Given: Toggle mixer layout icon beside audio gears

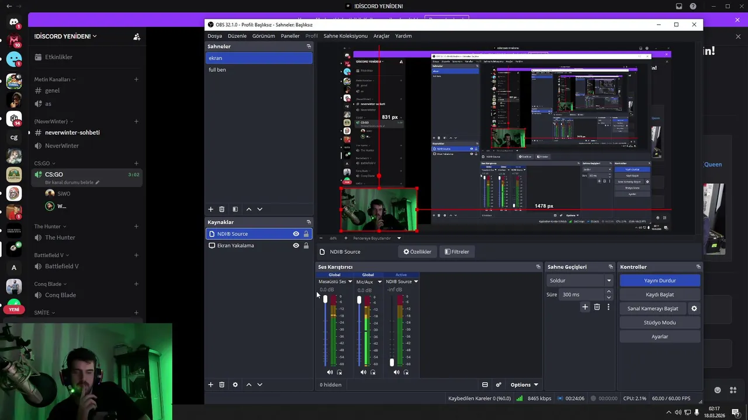Looking at the screenshot, I should point(484,384).
